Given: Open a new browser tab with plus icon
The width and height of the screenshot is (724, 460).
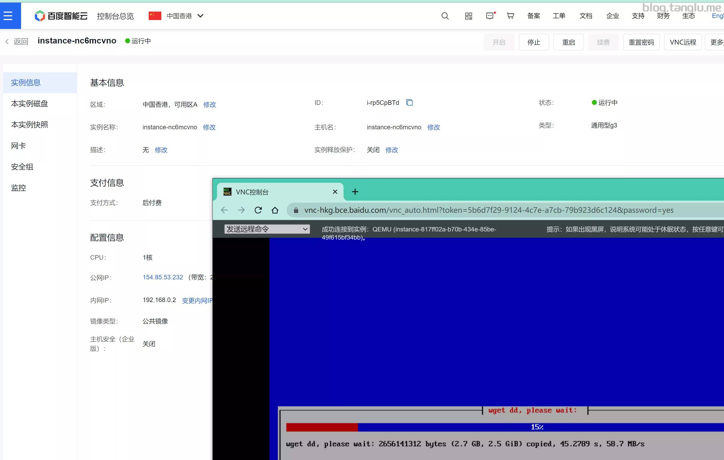Looking at the screenshot, I should pos(355,192).
